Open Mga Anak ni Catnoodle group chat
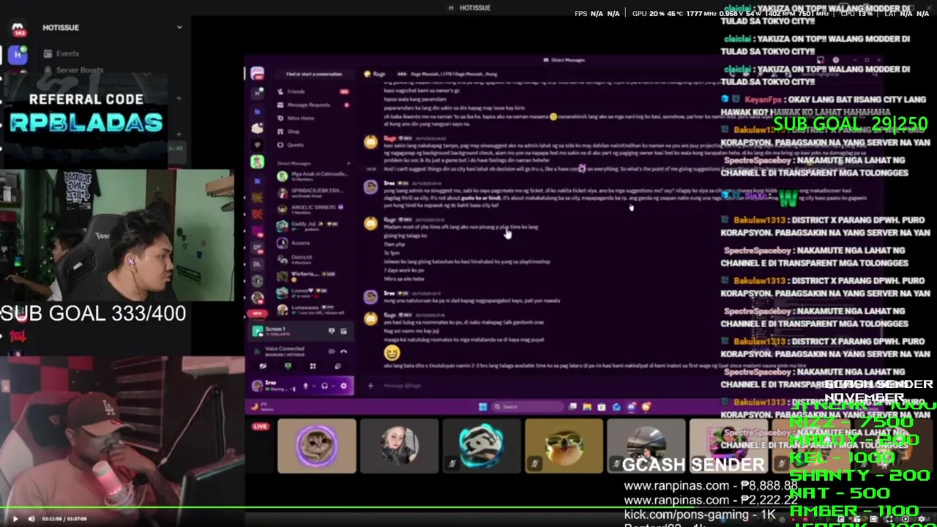Viewport: 937px width, 527px height. tap(313, 176)
